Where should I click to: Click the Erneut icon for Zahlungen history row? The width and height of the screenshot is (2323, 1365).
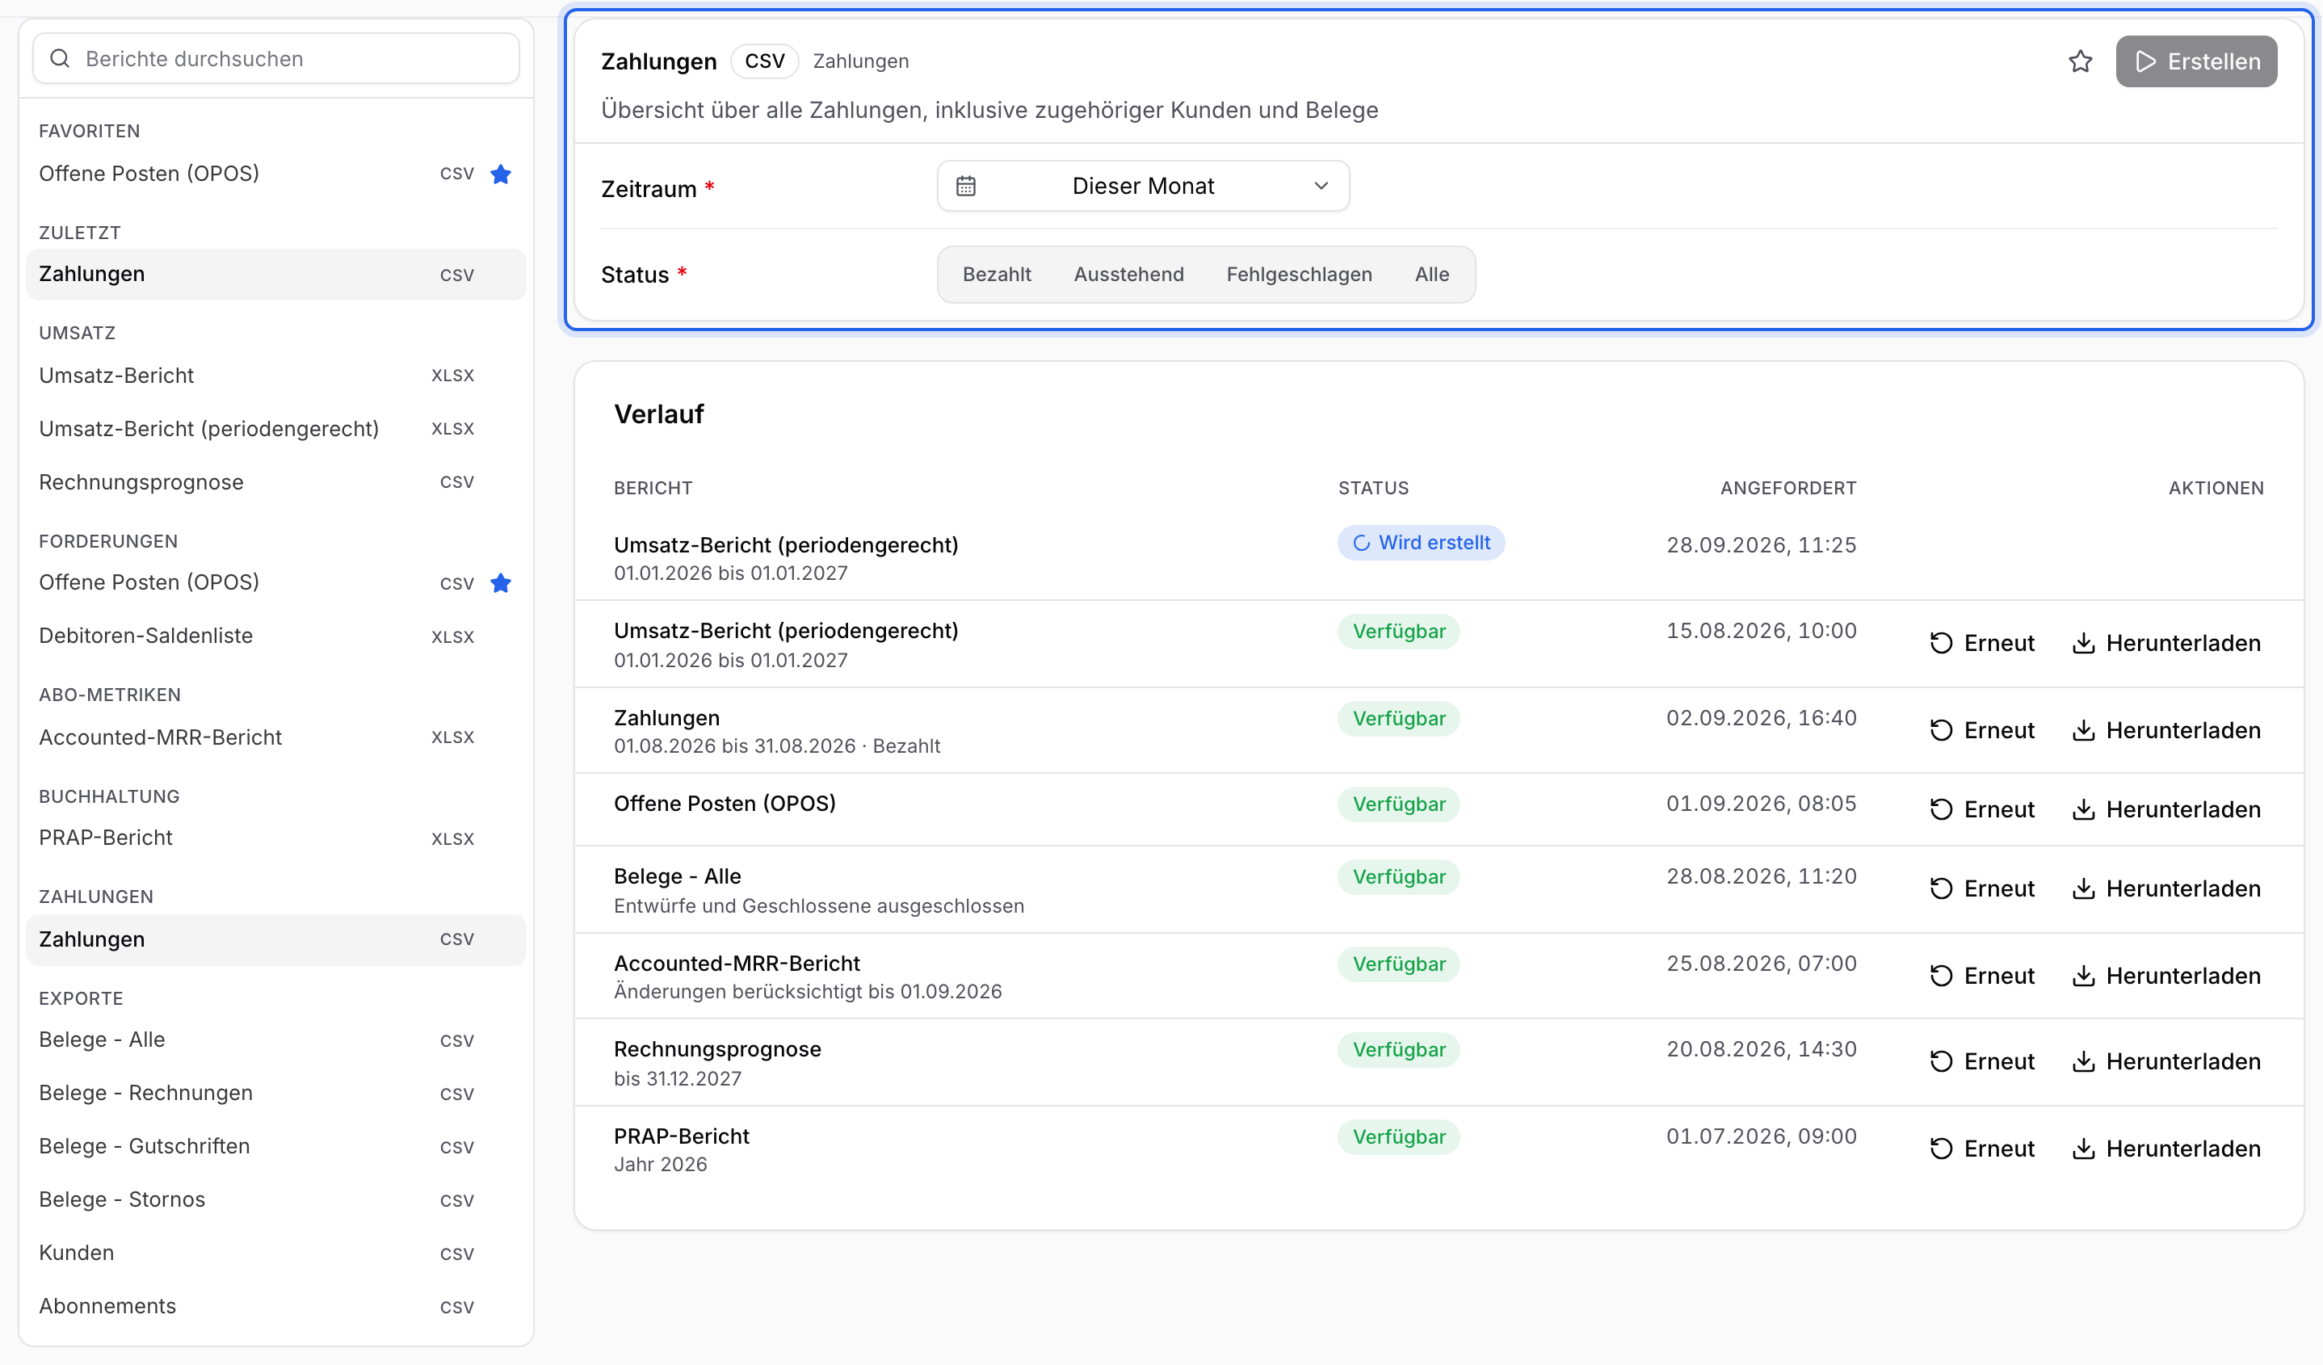1942,731
